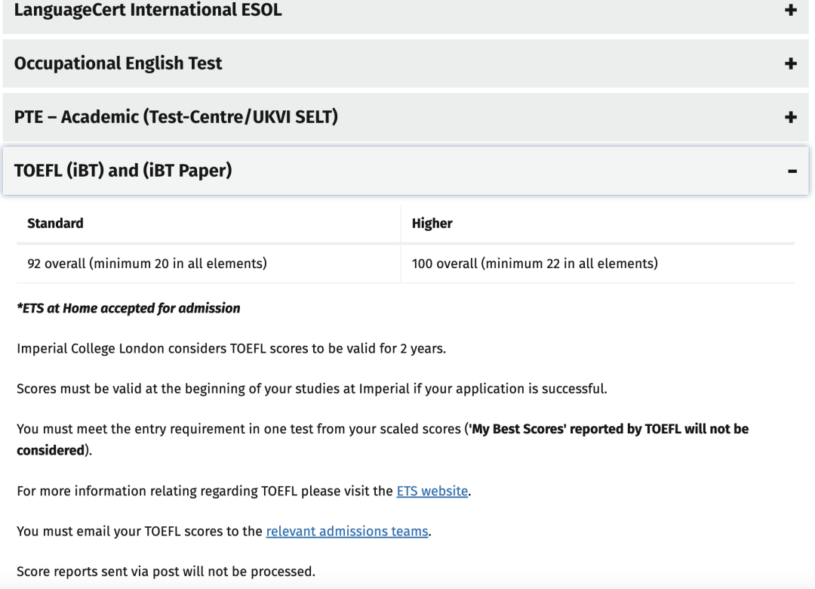Open the ETS website link

click(x=432, y=491)
